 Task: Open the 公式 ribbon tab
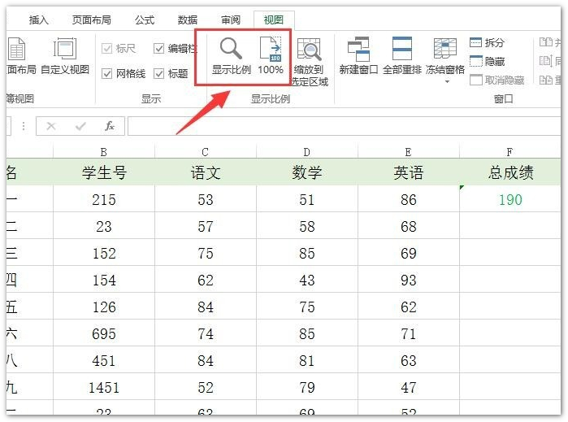[x=145, y=20]
